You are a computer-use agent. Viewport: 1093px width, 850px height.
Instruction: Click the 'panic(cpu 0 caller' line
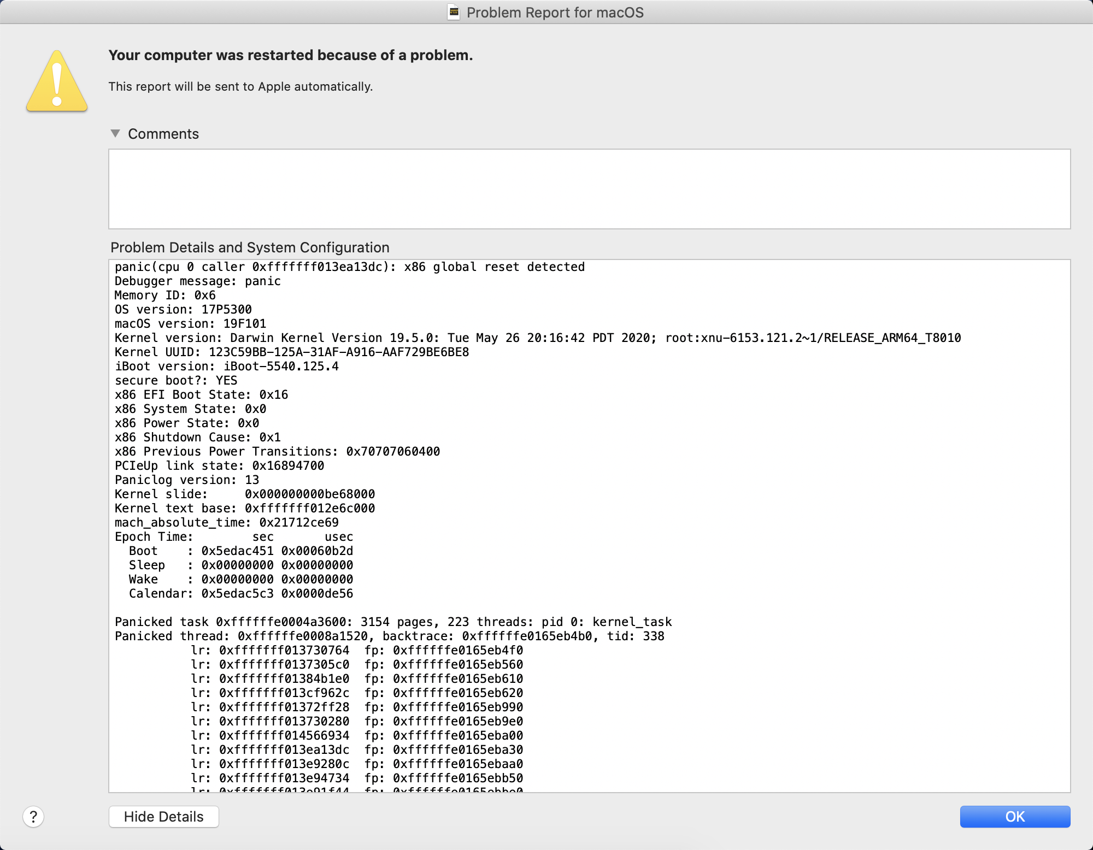350,267
